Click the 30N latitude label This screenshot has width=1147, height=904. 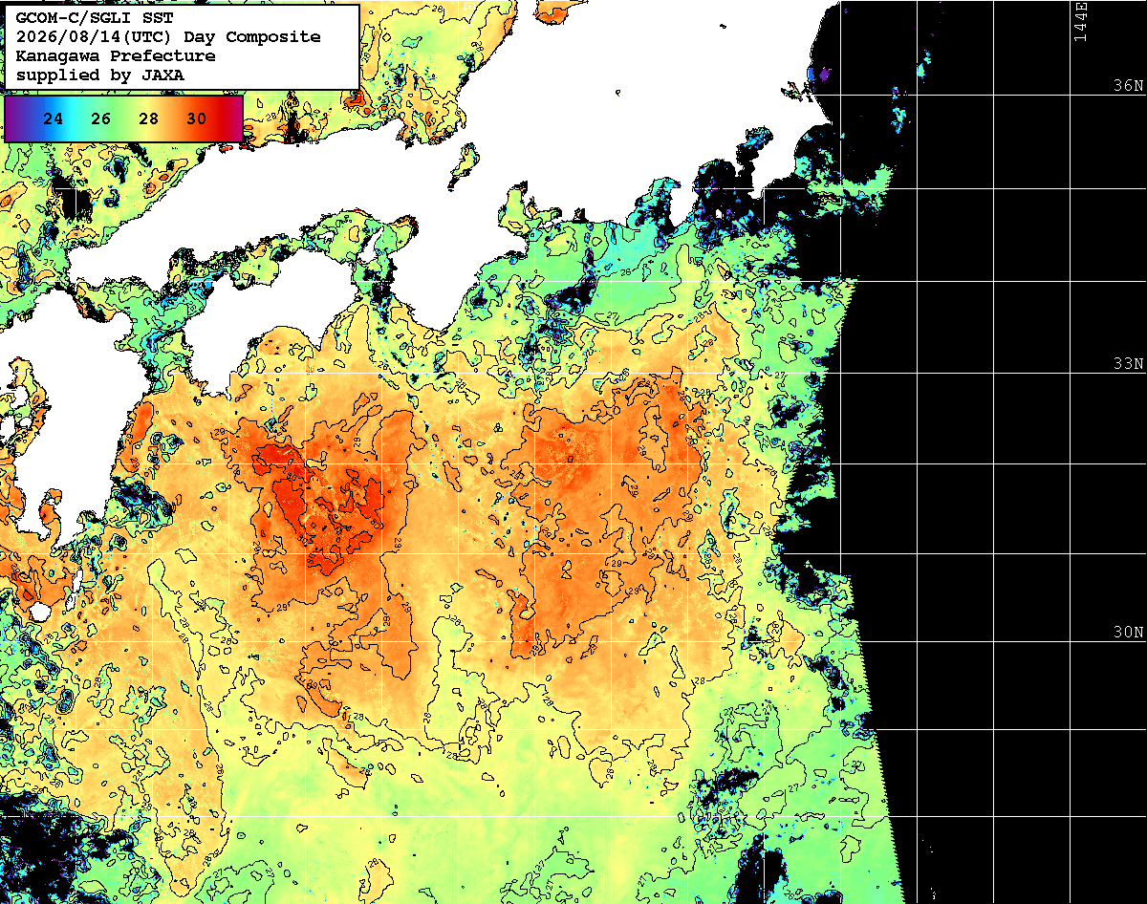1128,633
